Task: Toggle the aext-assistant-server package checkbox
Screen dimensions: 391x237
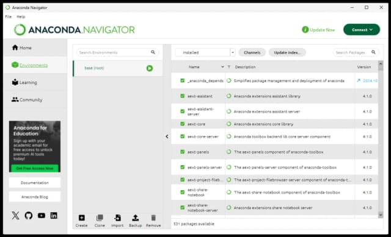Action: pyautogui.click(x=183, y=111)
